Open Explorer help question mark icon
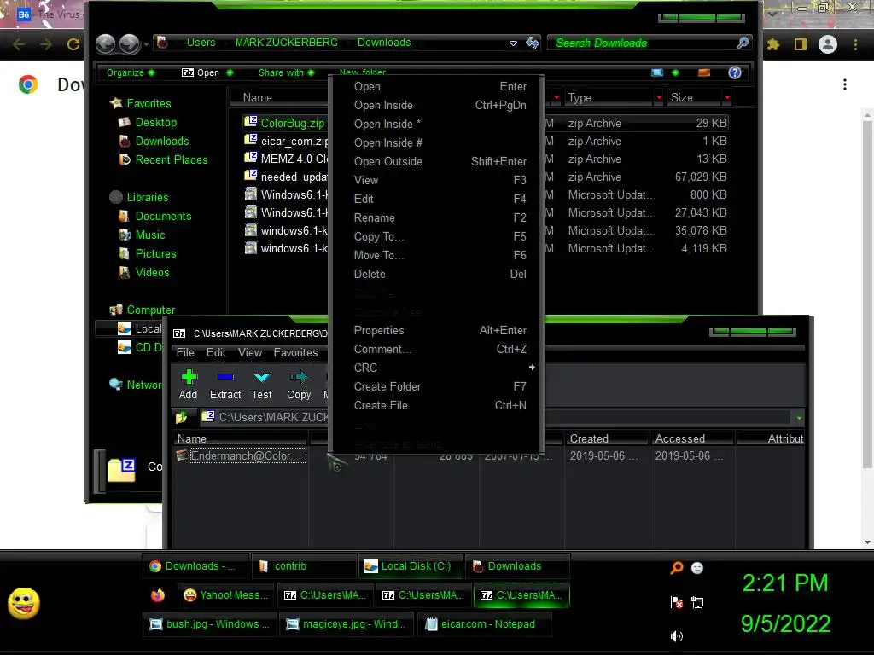The height and width of the screenshot is (655, 874). coord(735,72)
